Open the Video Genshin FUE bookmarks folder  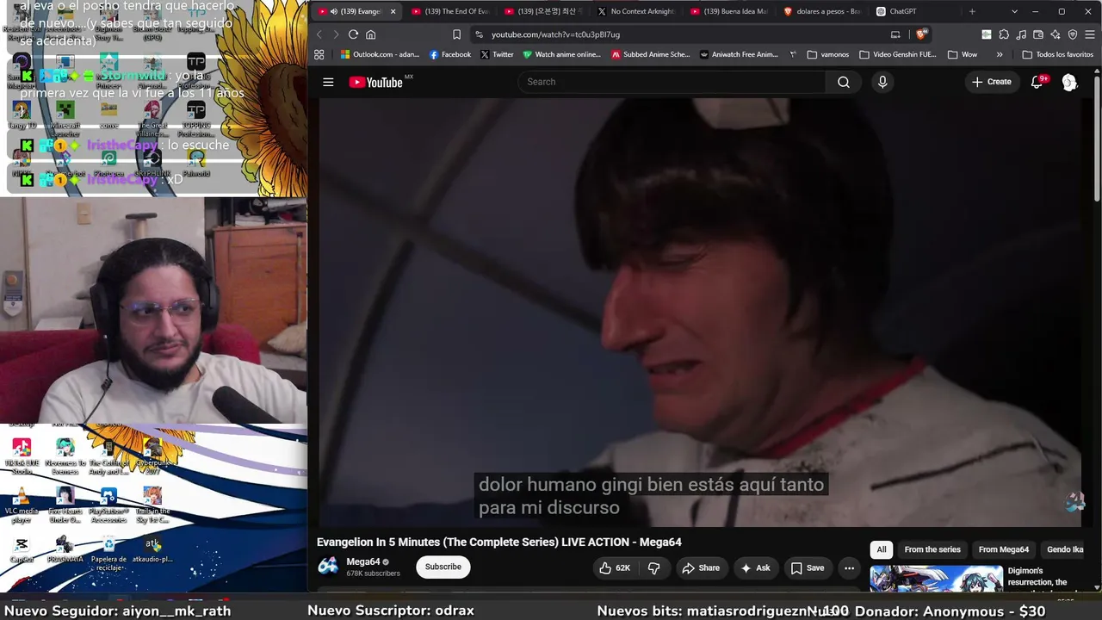point(898,54)
